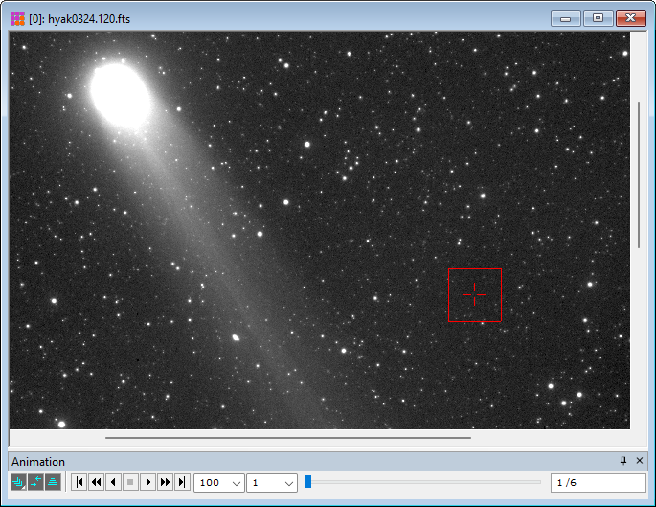
Task: Minimize the hyak0324.120.fts window
Action: click(x=566, y=18)
